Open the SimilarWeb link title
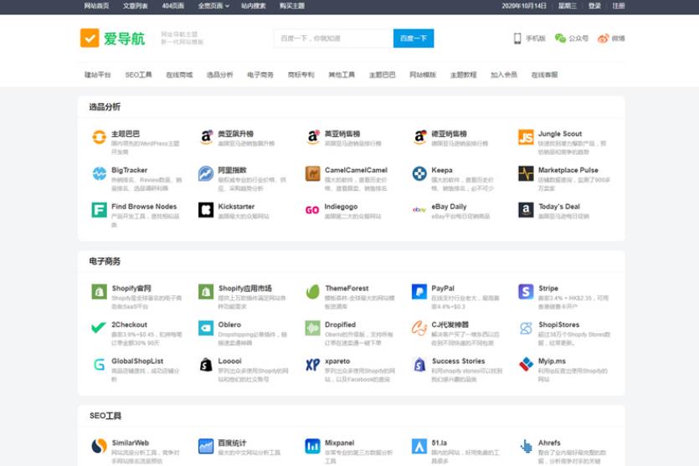 tap(130, 443)
